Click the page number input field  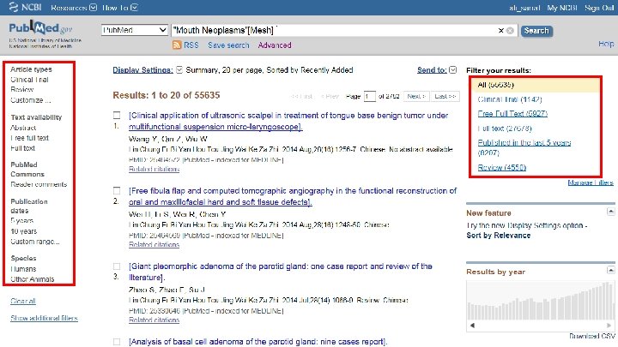click(369, 96)
